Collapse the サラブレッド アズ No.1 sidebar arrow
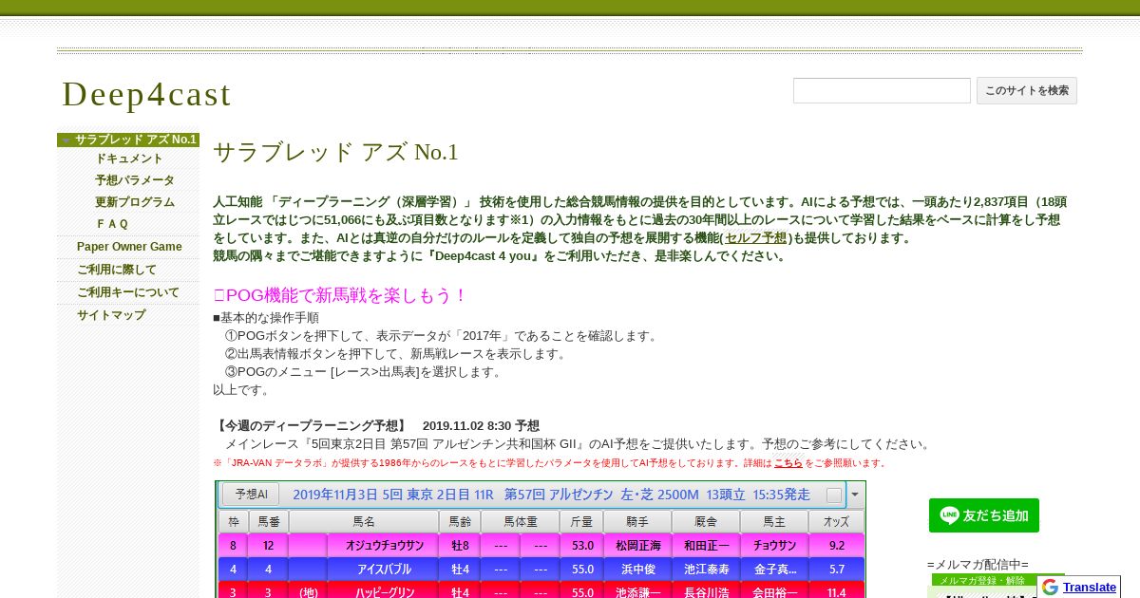Image resolution: width=1140 pixels, height=598 pixels. point(66,140)
